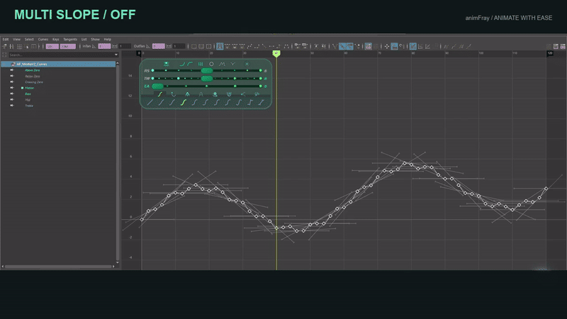This screenshot has width=567, height=319.
Task: Click the highlighted green S-curve ease preset
Action: (184, 103)
